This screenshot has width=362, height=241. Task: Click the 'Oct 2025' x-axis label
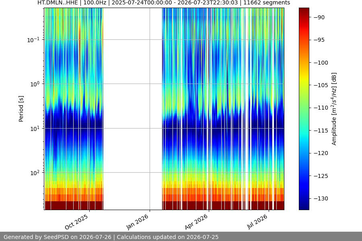[76, 222]
